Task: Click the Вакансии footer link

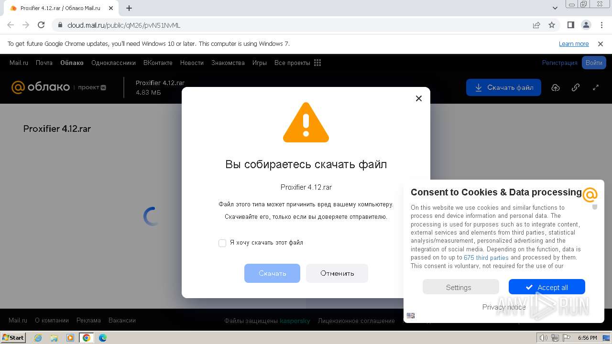Action: pos(122,321)
